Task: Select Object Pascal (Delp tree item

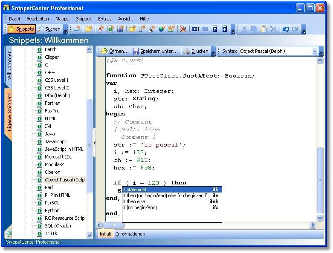Action: coord(64,180)
